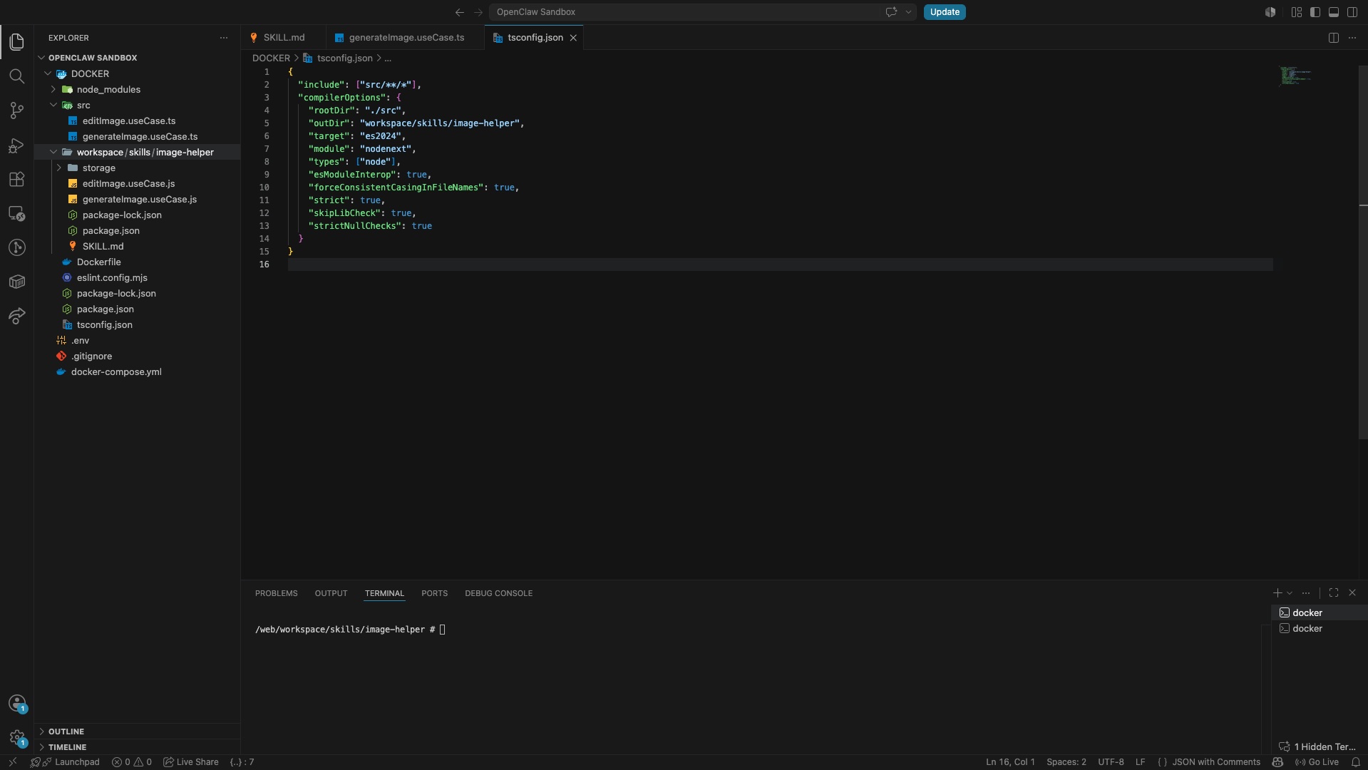
Task: Show the 1 Hidden Terminal entry
Action: 1317,746
